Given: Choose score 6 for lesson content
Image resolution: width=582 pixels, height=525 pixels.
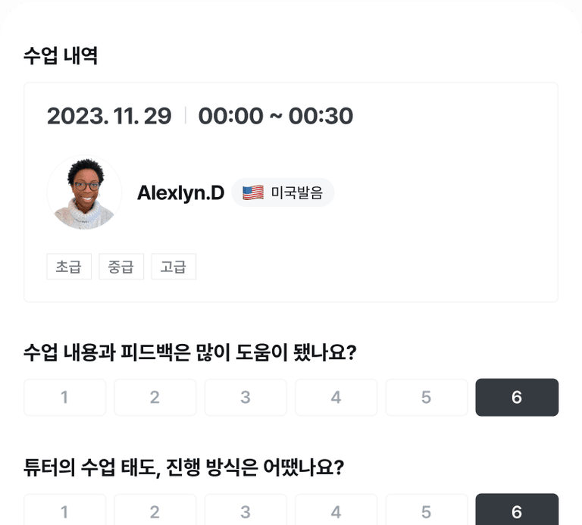Looking at the screenshot, I should click(517, 398).
